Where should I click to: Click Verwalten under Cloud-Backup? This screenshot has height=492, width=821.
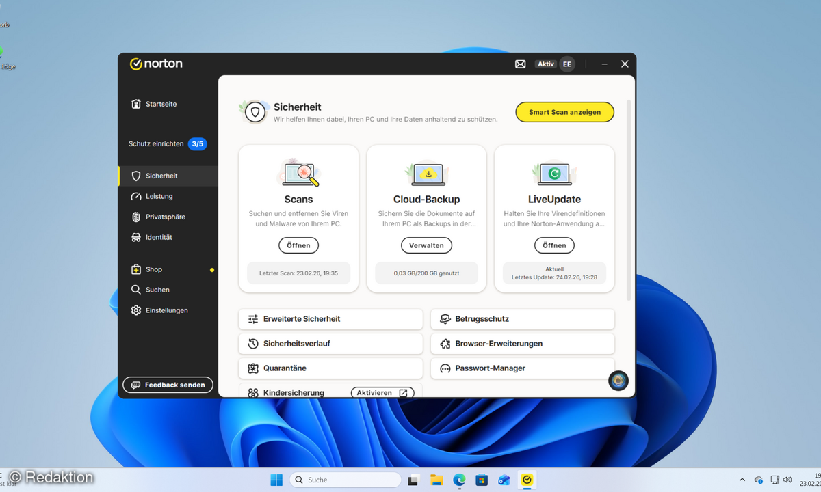426,245
